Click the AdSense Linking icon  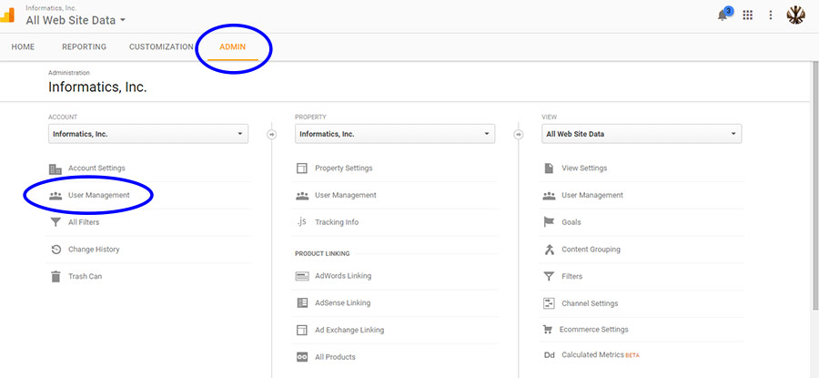(302, 302)
